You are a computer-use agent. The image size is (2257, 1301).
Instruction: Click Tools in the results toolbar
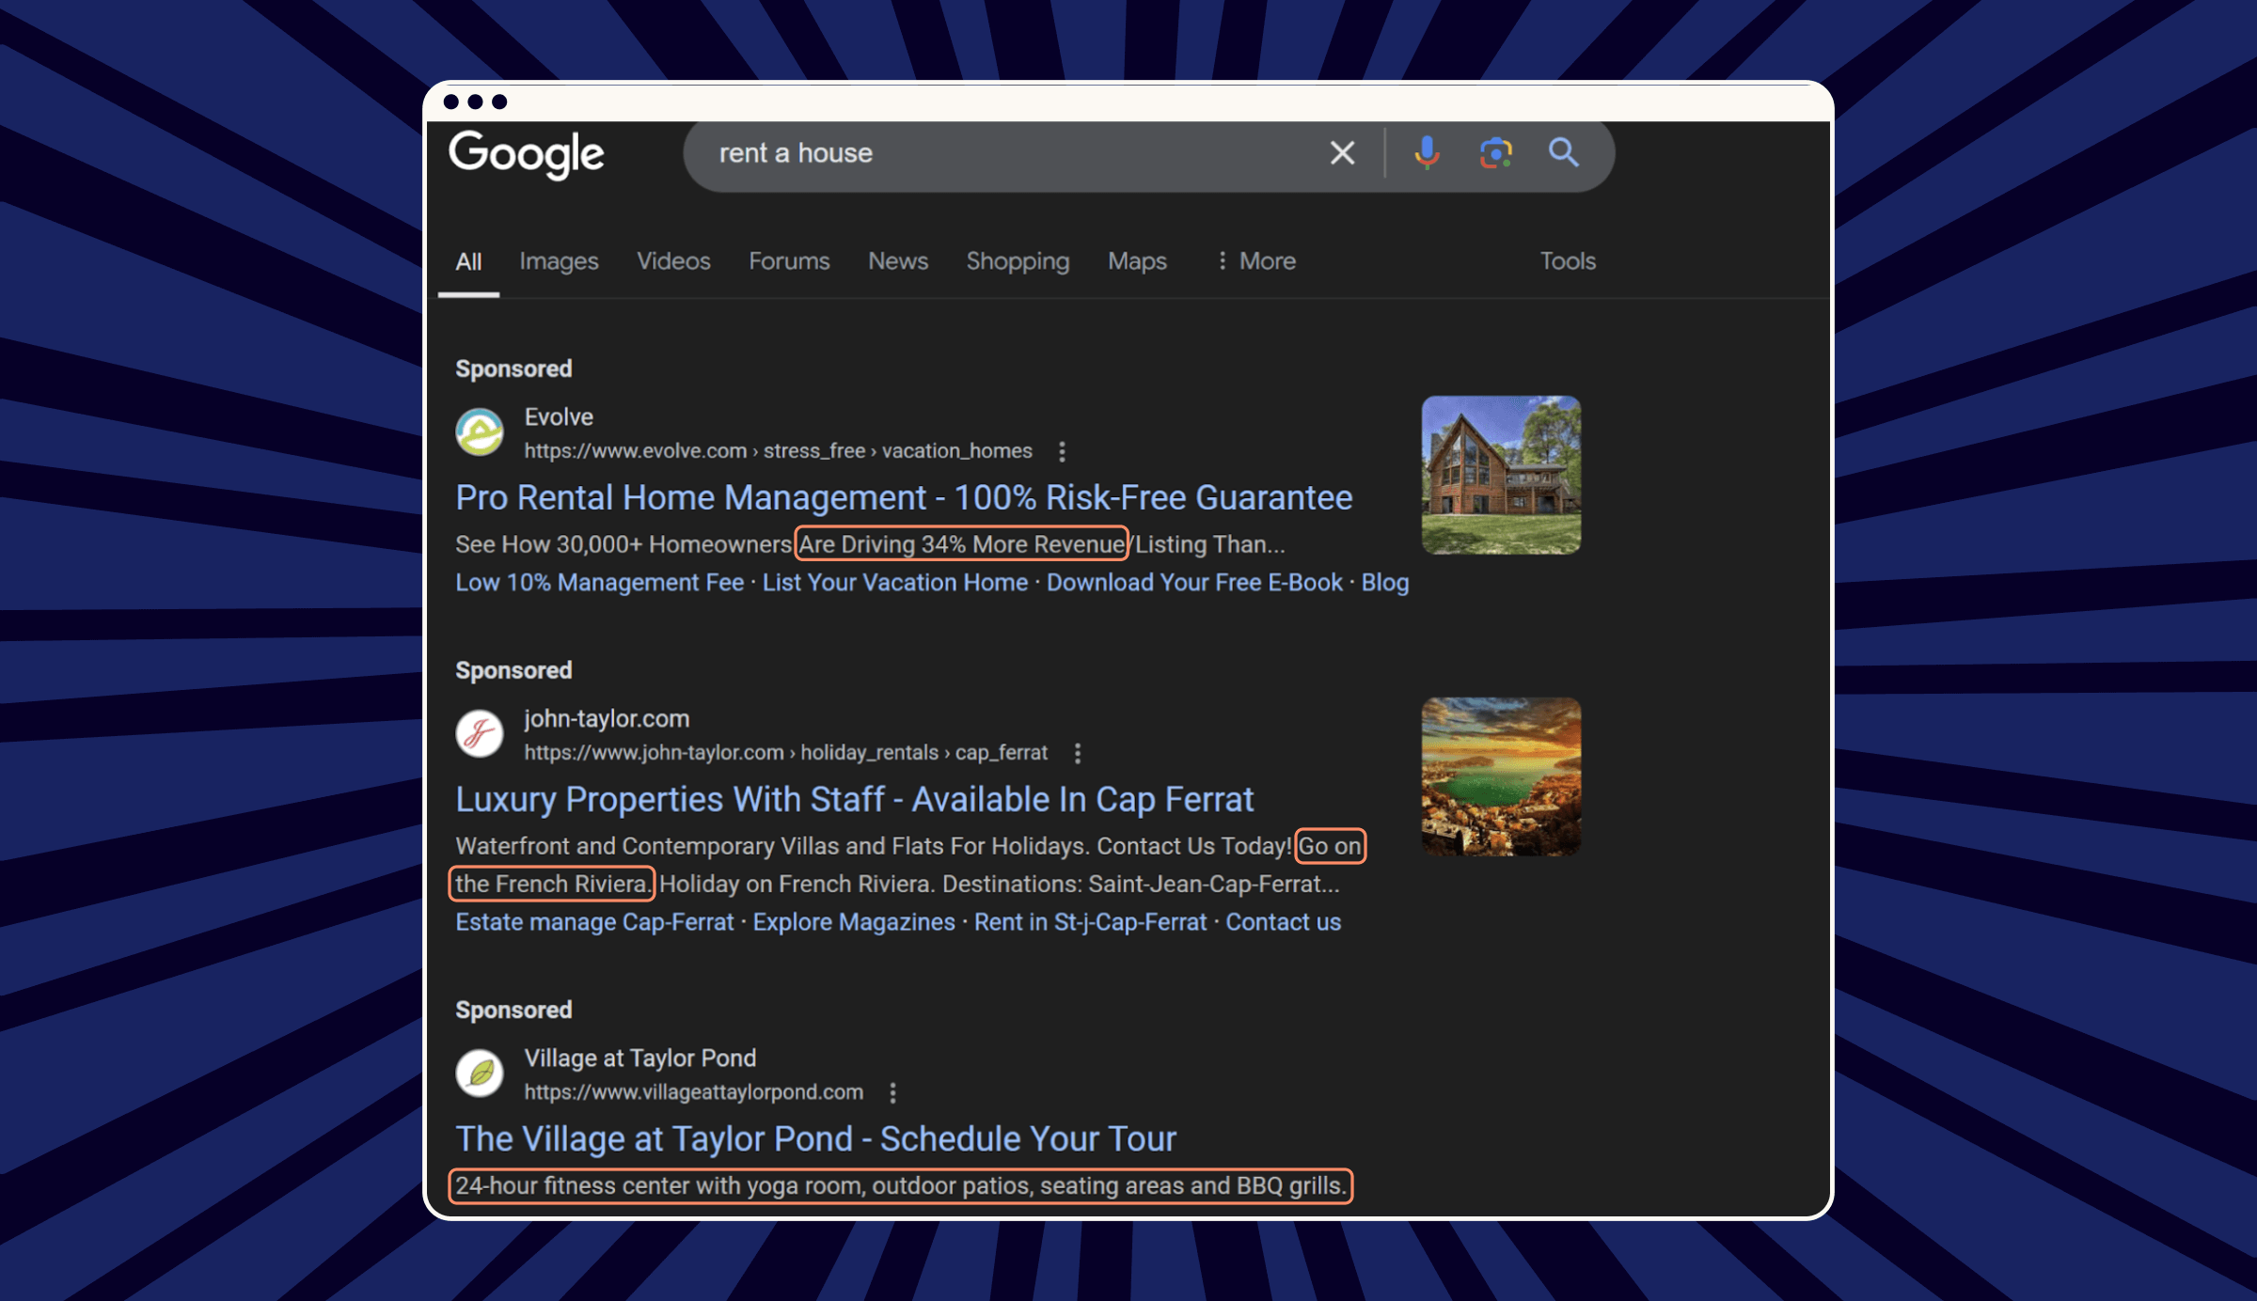click(1567, 261)
